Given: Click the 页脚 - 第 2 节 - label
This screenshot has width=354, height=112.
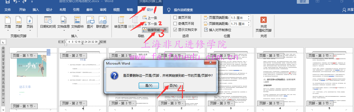Looking at the screenshot, I should pos(73,103).
